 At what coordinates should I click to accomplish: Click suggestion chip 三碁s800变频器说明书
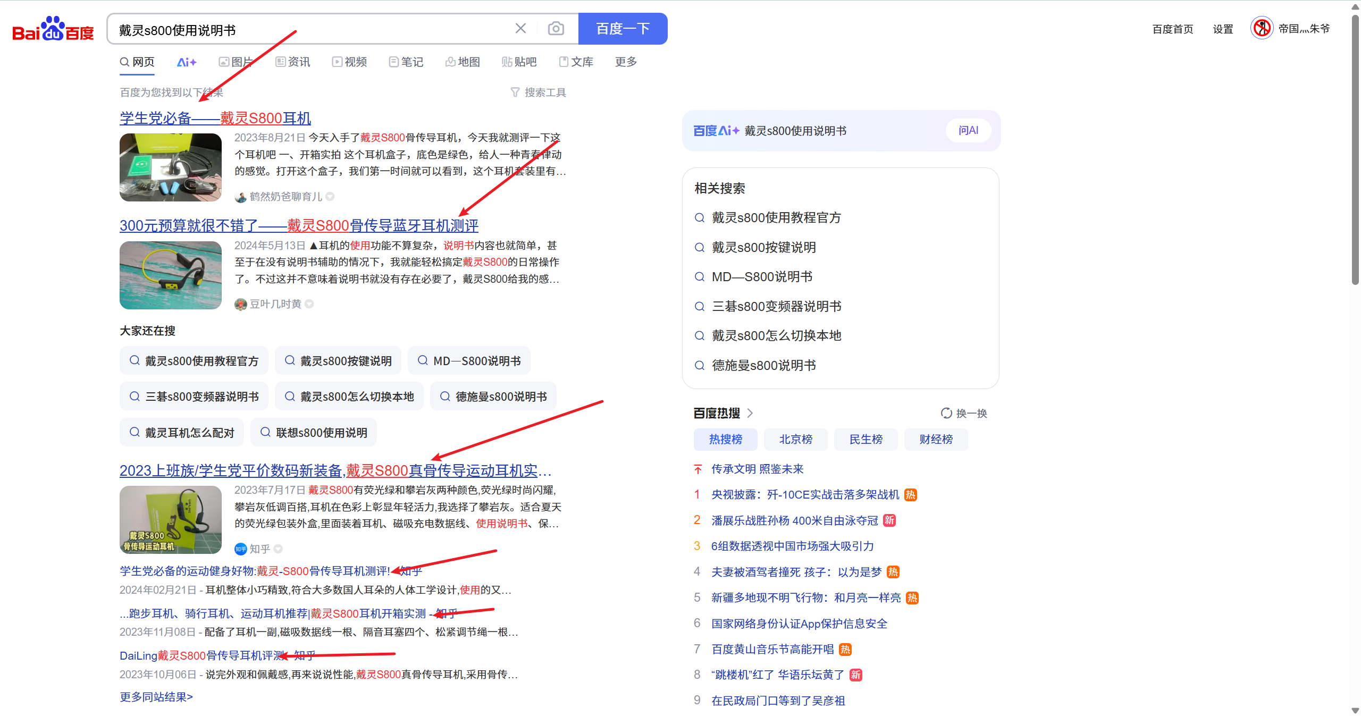[x=194, y=397]
